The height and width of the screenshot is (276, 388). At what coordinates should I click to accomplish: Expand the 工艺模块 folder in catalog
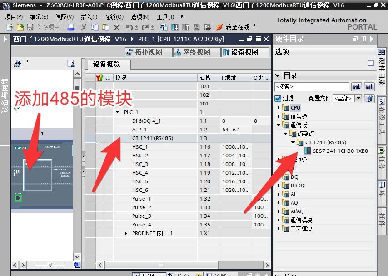(279, 229)
